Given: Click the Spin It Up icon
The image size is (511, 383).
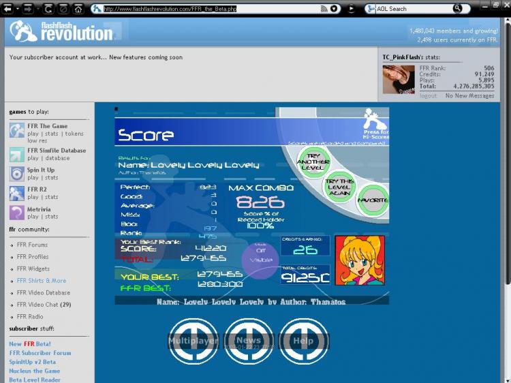Looking at the screenshot, I should tap(17, 174).
